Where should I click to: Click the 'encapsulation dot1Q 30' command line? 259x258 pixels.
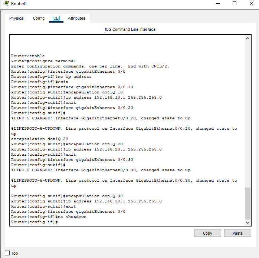(67, 196)
